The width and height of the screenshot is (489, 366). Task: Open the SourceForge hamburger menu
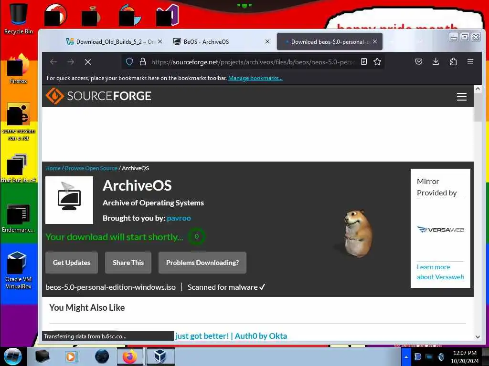tap(462, 97)
